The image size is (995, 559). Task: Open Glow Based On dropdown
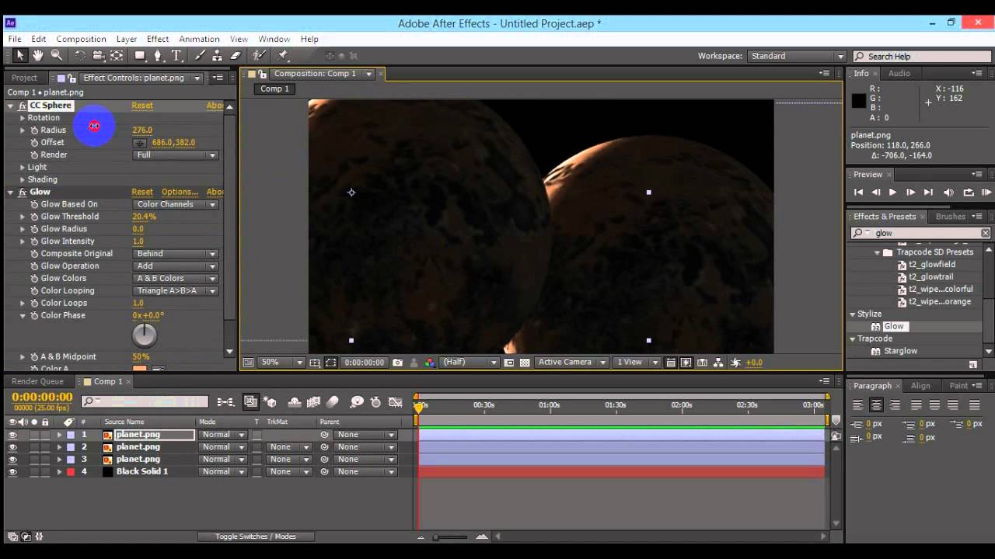click(x=176, y=204)
